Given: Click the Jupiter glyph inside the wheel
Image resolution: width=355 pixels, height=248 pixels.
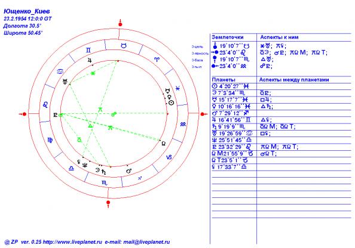Looking at the screenshot, I should pos(90,60).
